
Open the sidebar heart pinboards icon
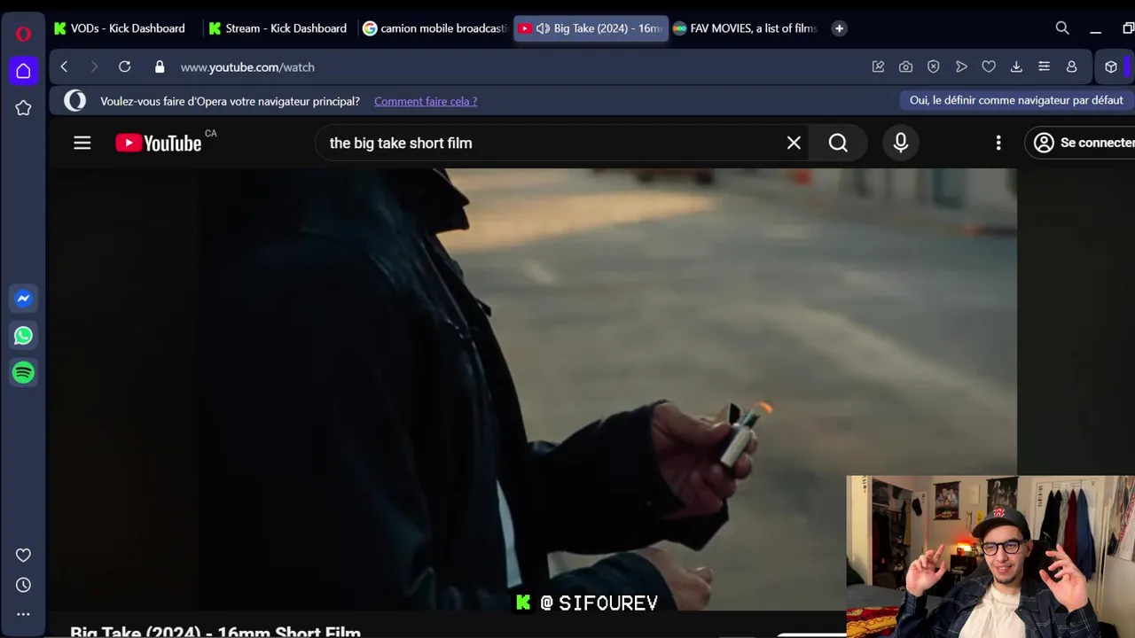(x=23, y=556)
